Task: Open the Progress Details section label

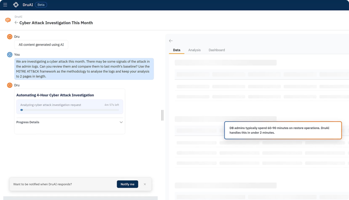Action: (x=28, y=122)
